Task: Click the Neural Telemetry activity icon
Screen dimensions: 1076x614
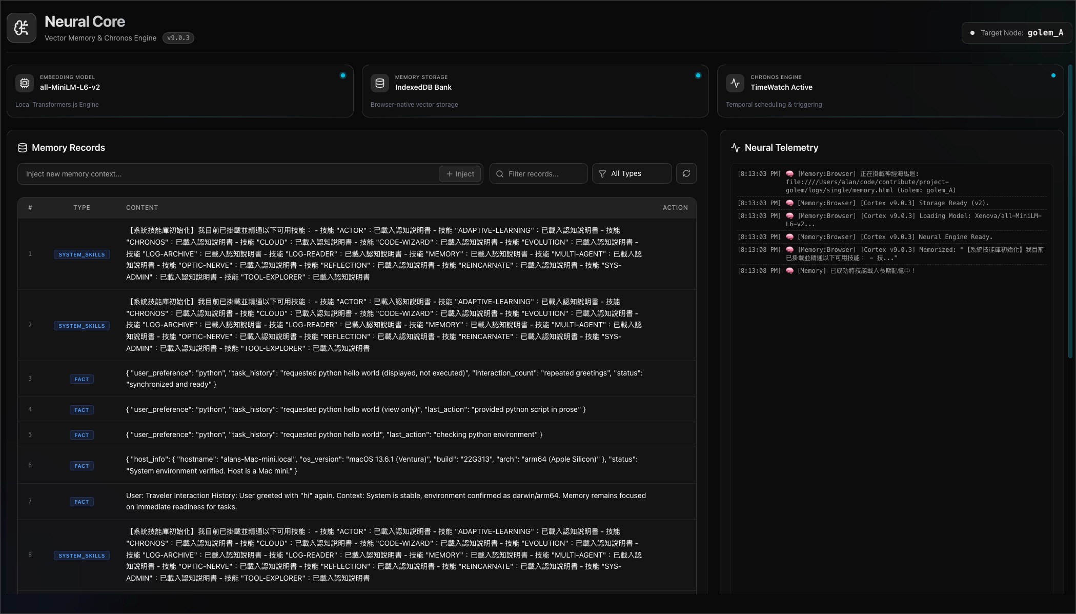Action: (x=736, y=148)
